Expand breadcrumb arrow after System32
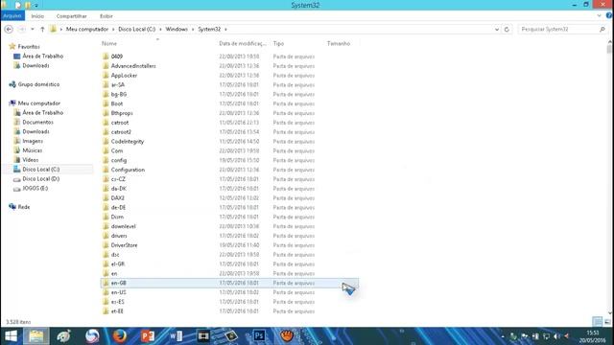 coord(226,30)
